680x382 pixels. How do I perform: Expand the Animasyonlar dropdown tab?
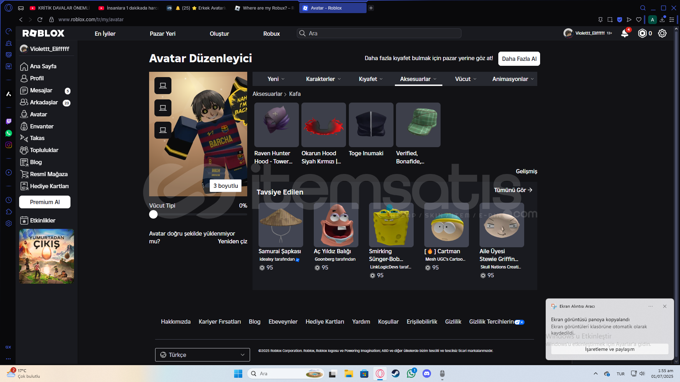point(513,79)
